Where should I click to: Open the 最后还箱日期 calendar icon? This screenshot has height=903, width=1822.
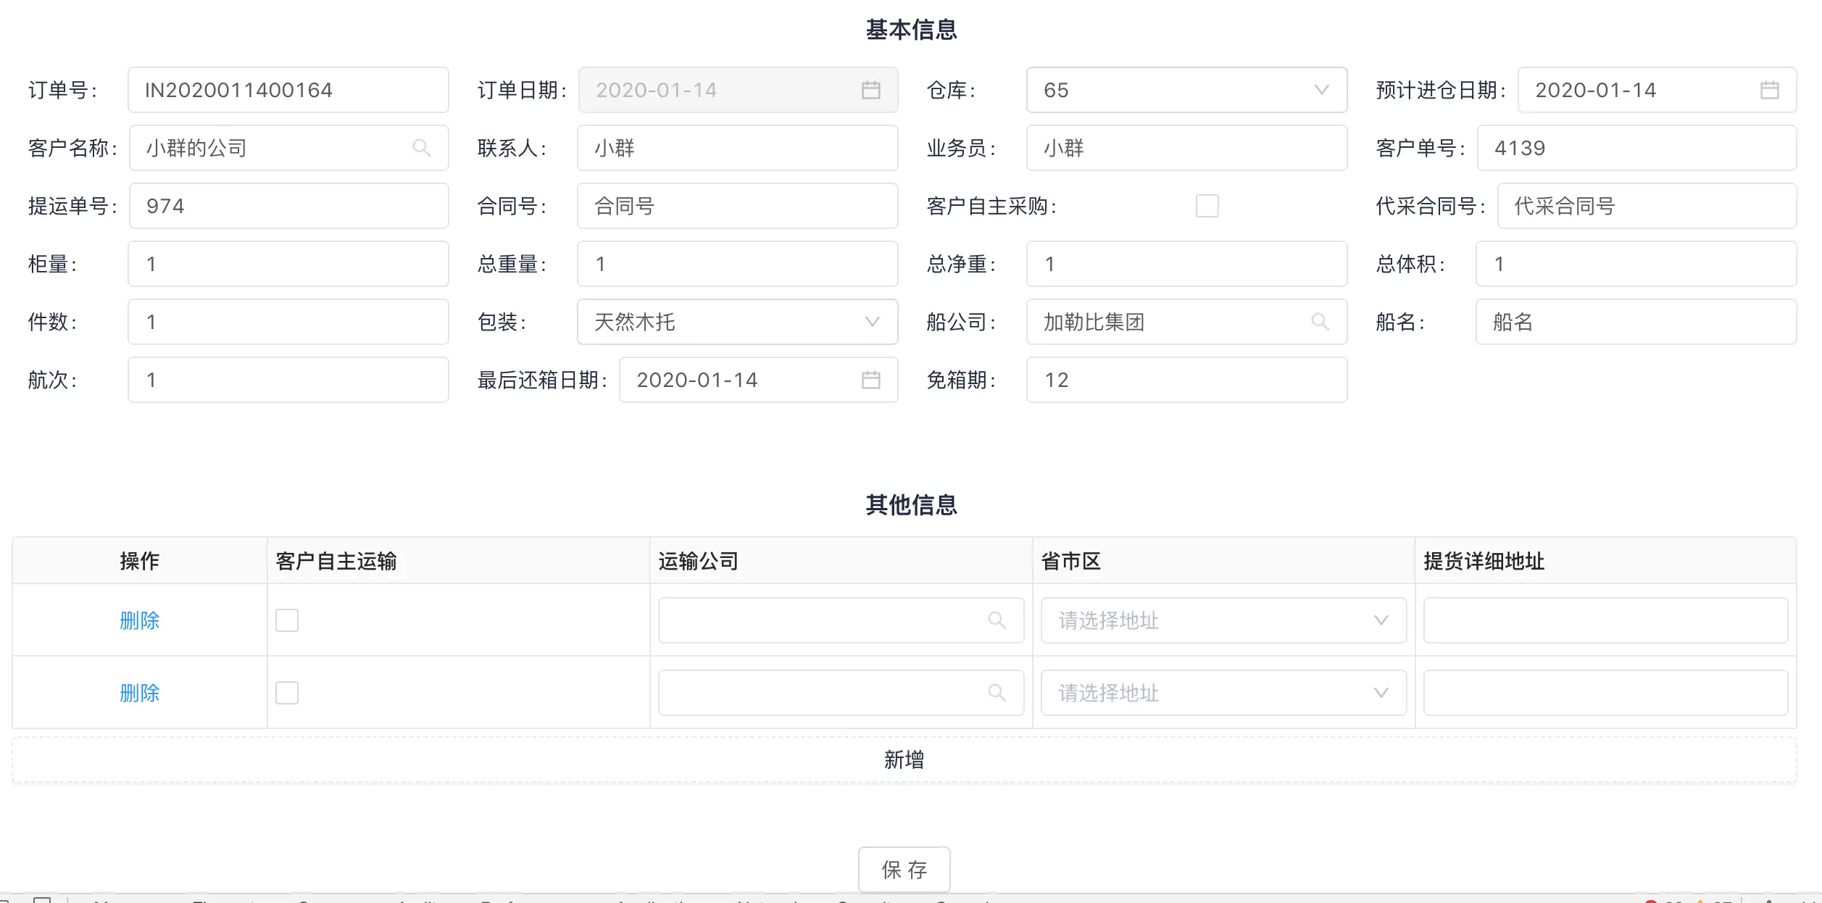[x=870, y=380]
